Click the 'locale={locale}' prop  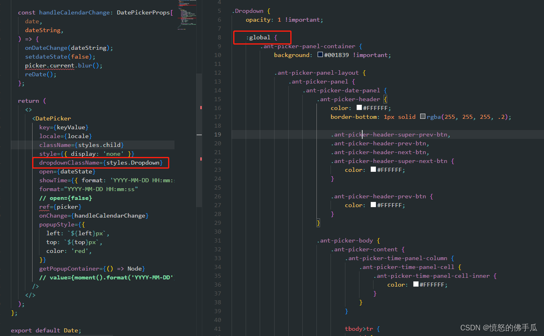66,136
